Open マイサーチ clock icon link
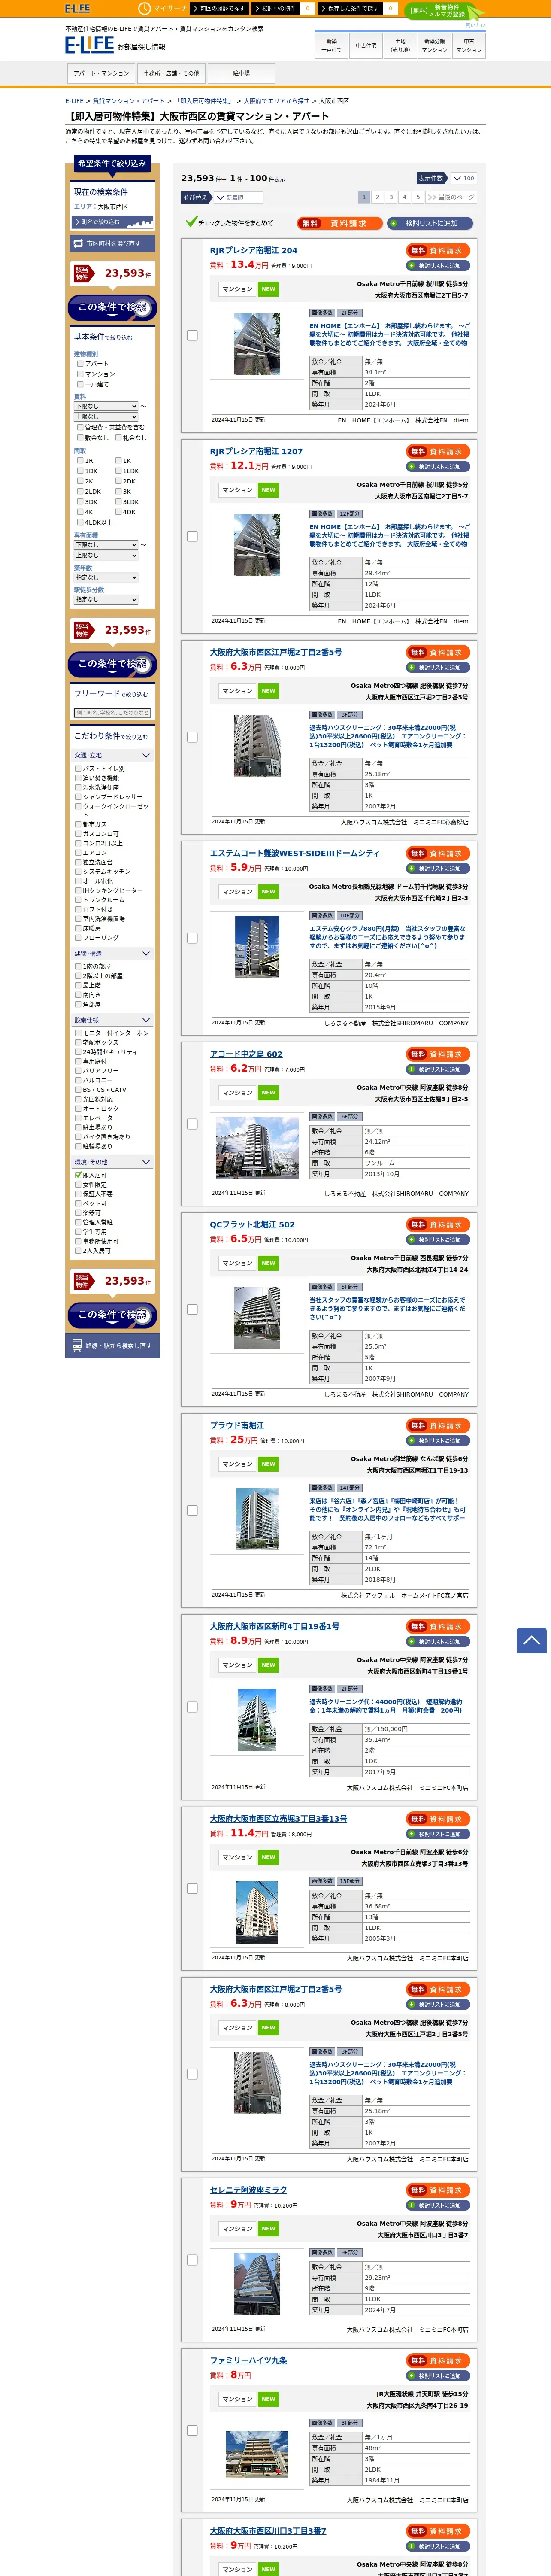The image size is (551, 2576). (163, 9)
